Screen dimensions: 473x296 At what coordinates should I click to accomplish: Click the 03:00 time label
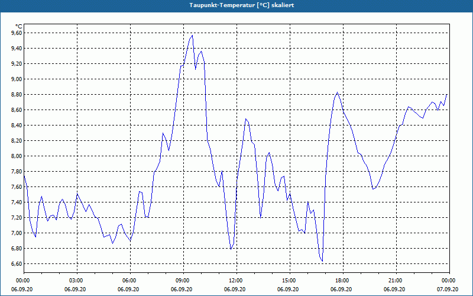(x=77, y=281)
